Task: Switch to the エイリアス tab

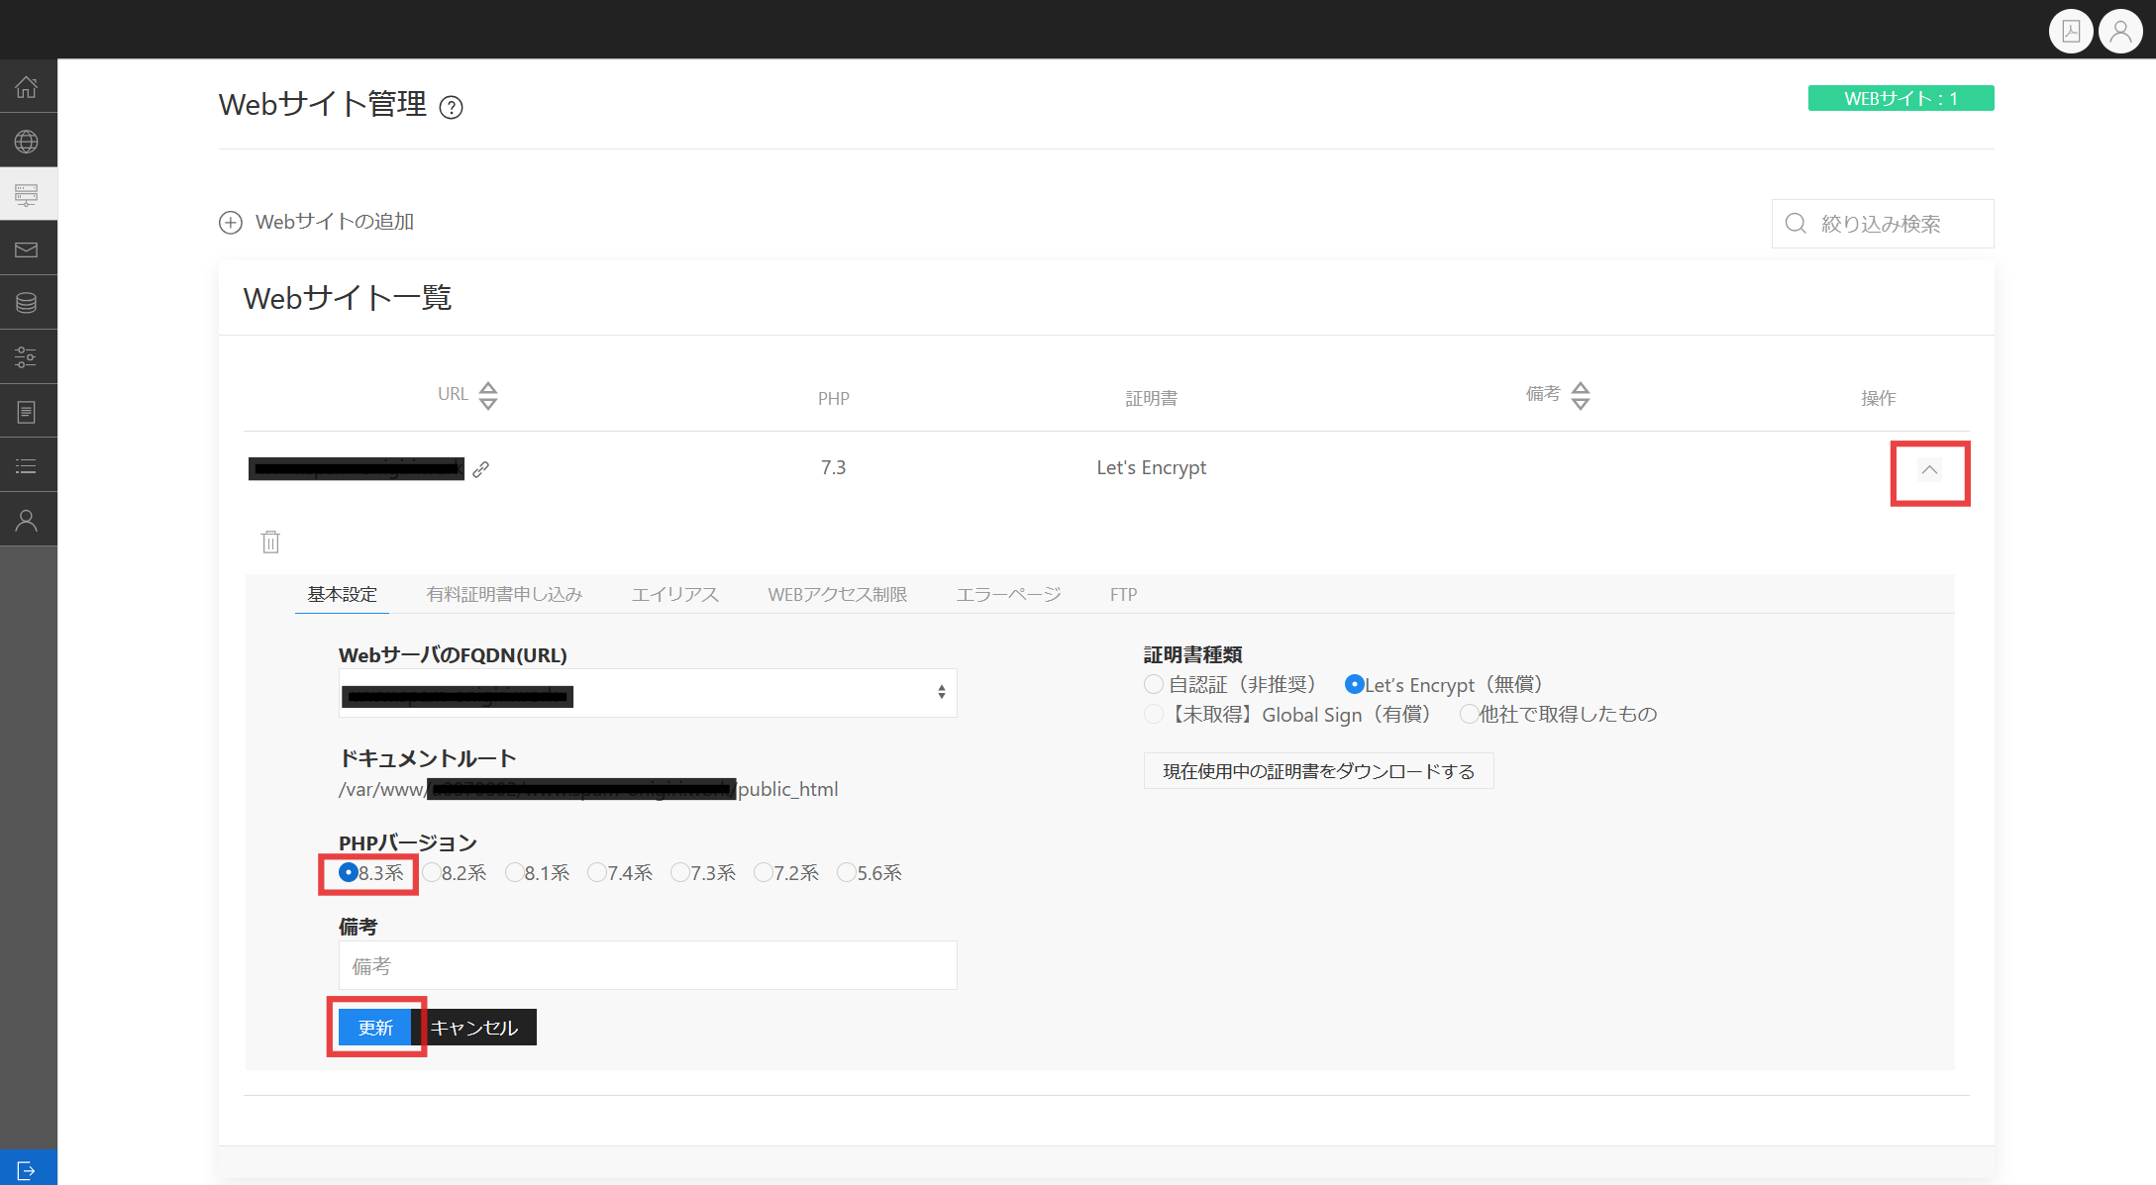Action: [x=674, y=594]
